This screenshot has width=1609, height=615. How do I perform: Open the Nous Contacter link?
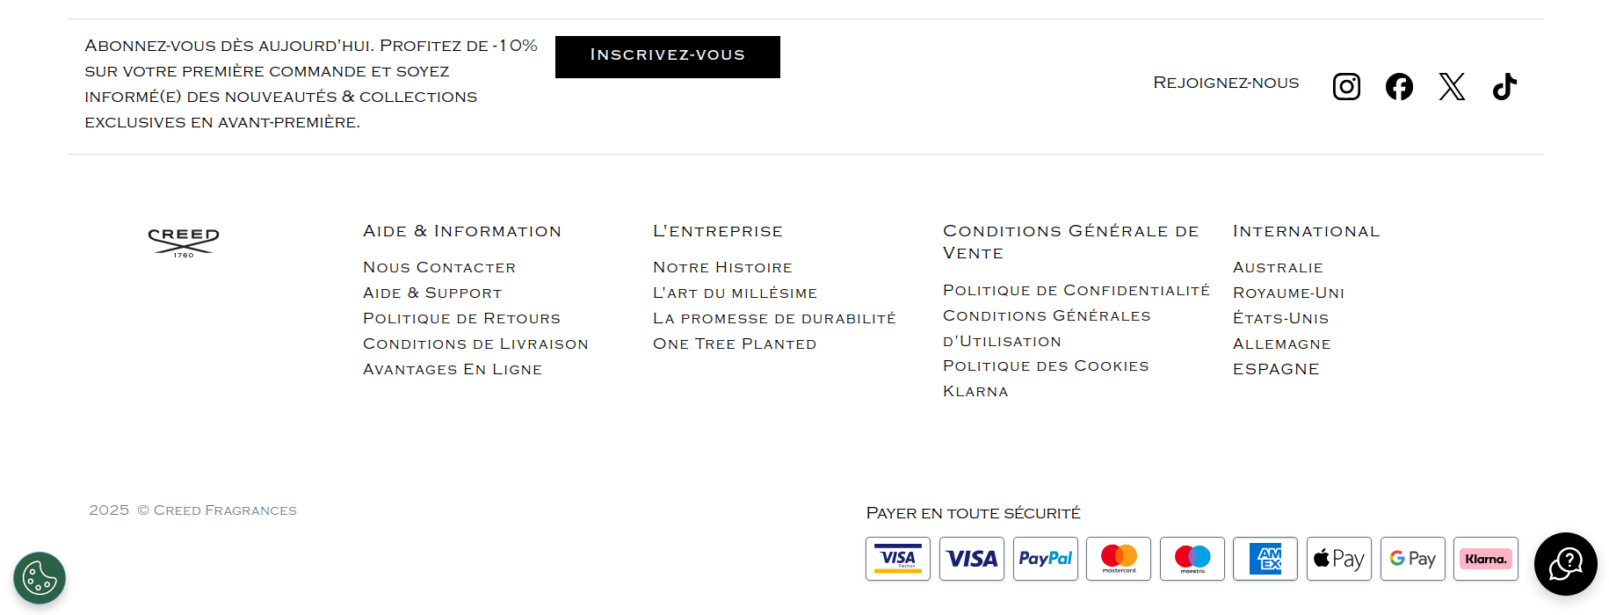[439, 267]
